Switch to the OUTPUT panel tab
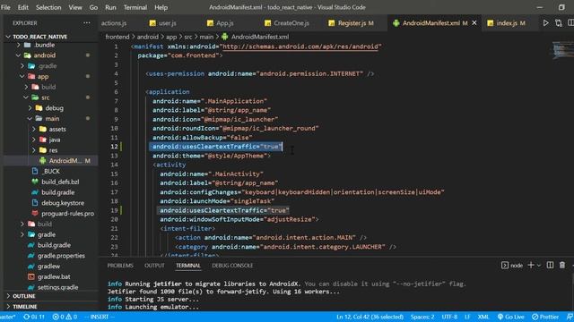Image resolution: width=574 pixels, height=322 pixels. coord(154,266)
